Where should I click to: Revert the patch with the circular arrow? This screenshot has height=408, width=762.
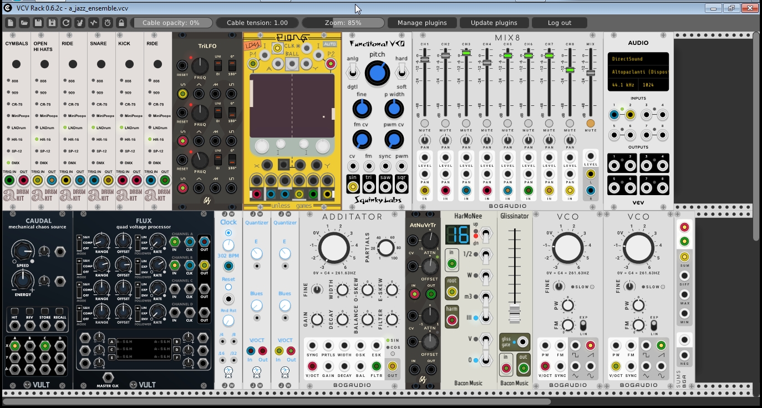tap(66, 23)
